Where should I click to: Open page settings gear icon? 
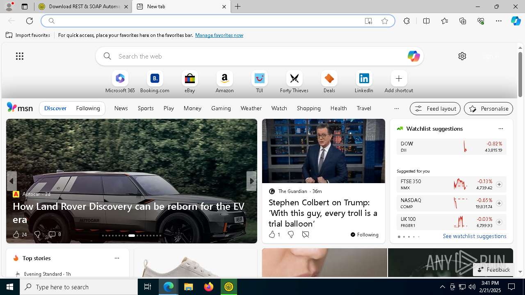tap(462, 56)
